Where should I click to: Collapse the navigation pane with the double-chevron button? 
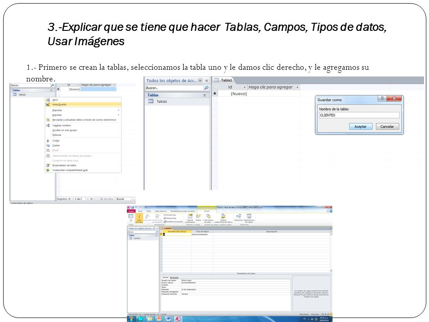(206, 80)
